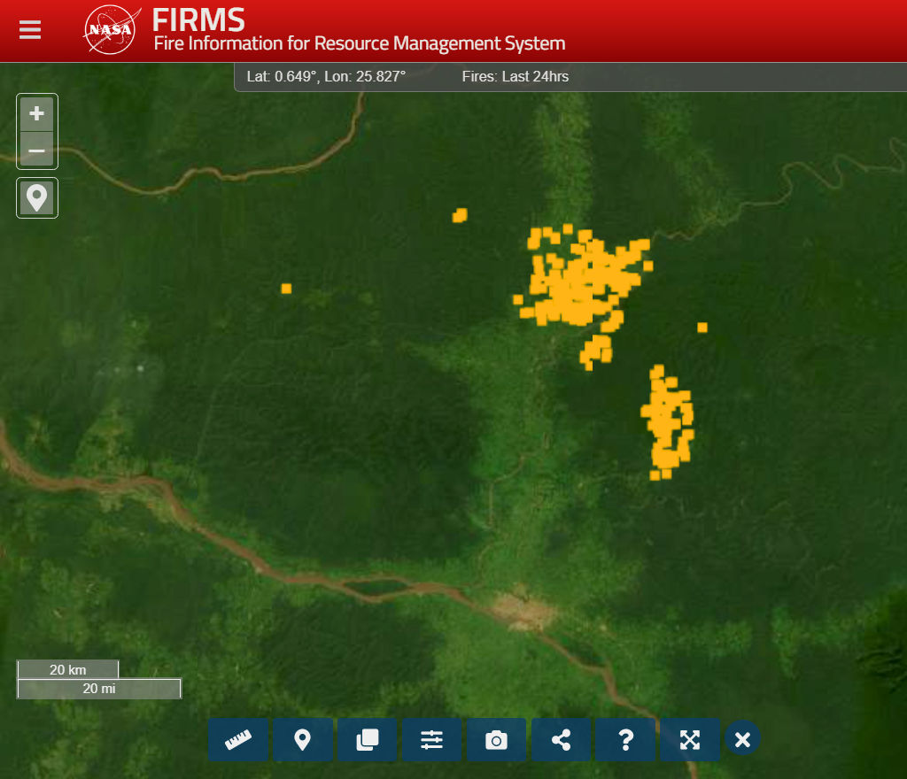Click the location marker button below zoom controls
Image resolution: width=907 pixels, height=779 pixels.
37,197
